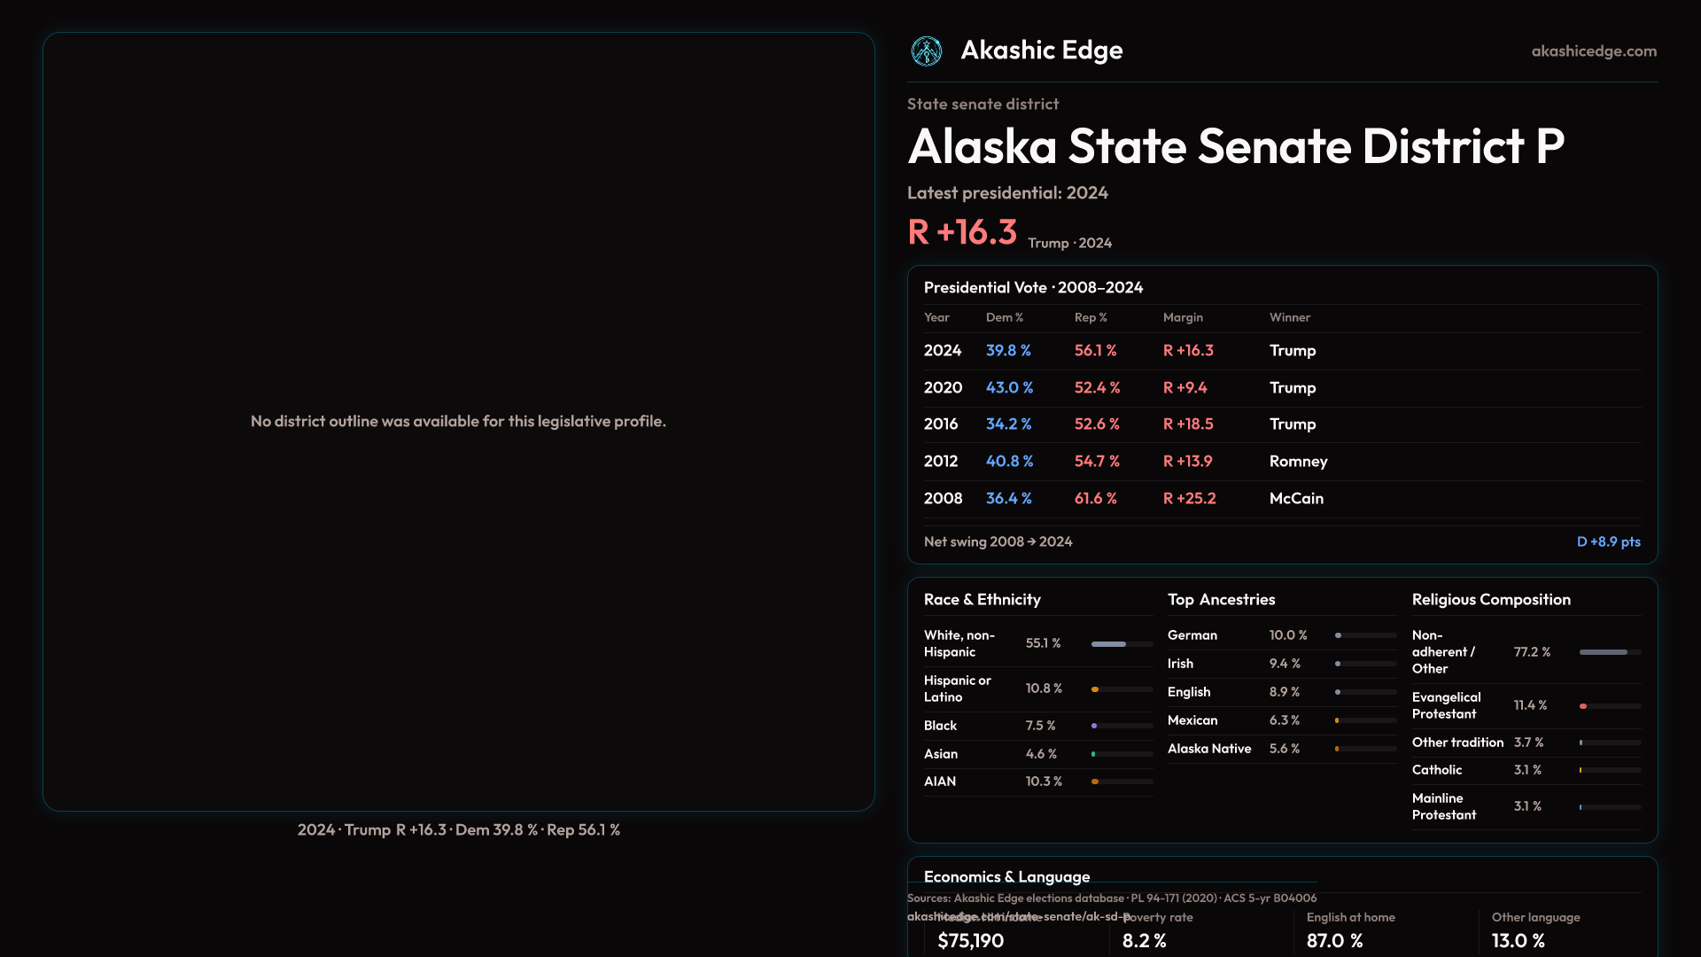
Task: Click the 2008 McCain result row
Action: (1281, 499)
